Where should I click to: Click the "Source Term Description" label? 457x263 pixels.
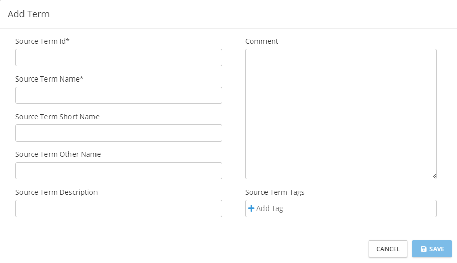[56, 192]
